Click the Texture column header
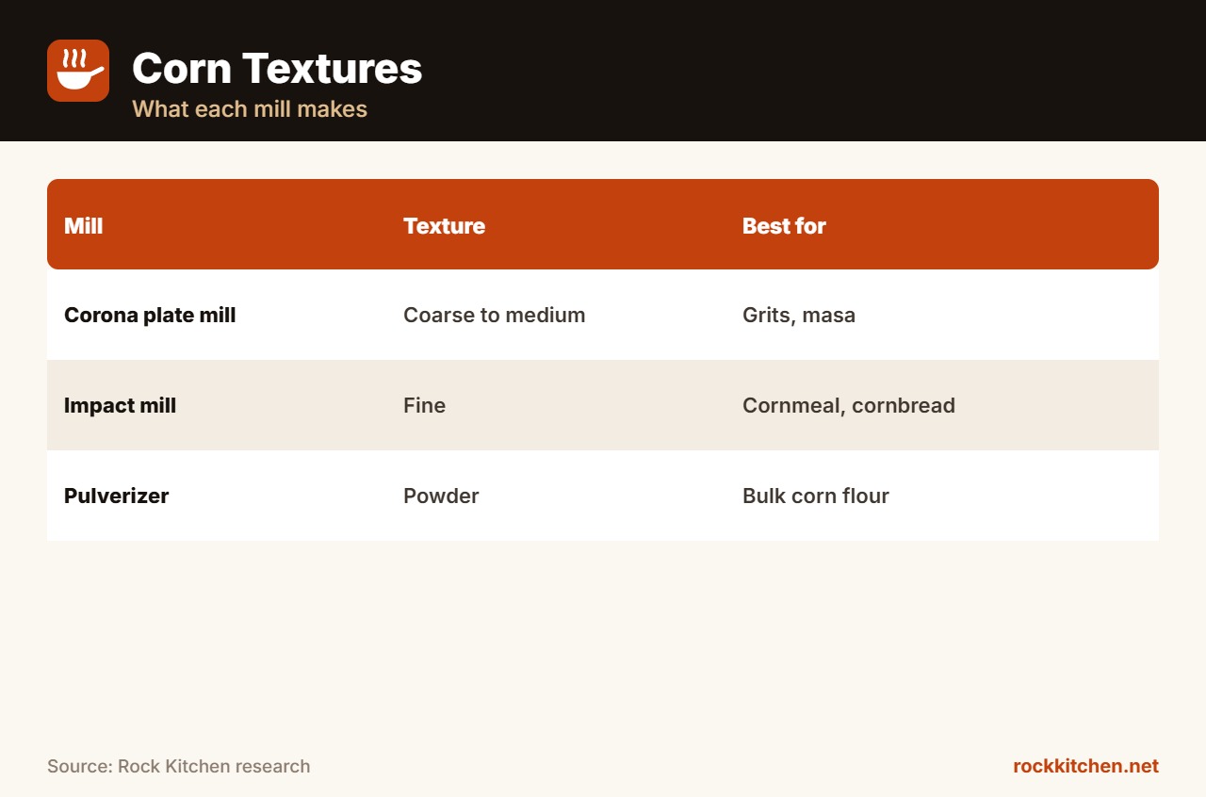 click(x=445, y=226)
